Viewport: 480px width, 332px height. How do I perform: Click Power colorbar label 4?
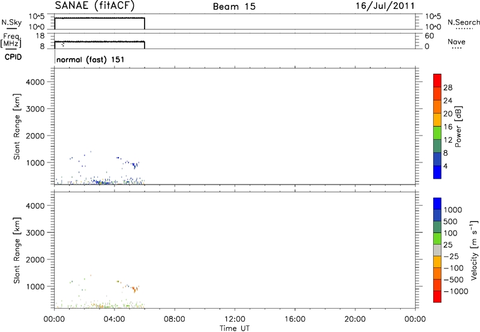(x=445, y=166)
